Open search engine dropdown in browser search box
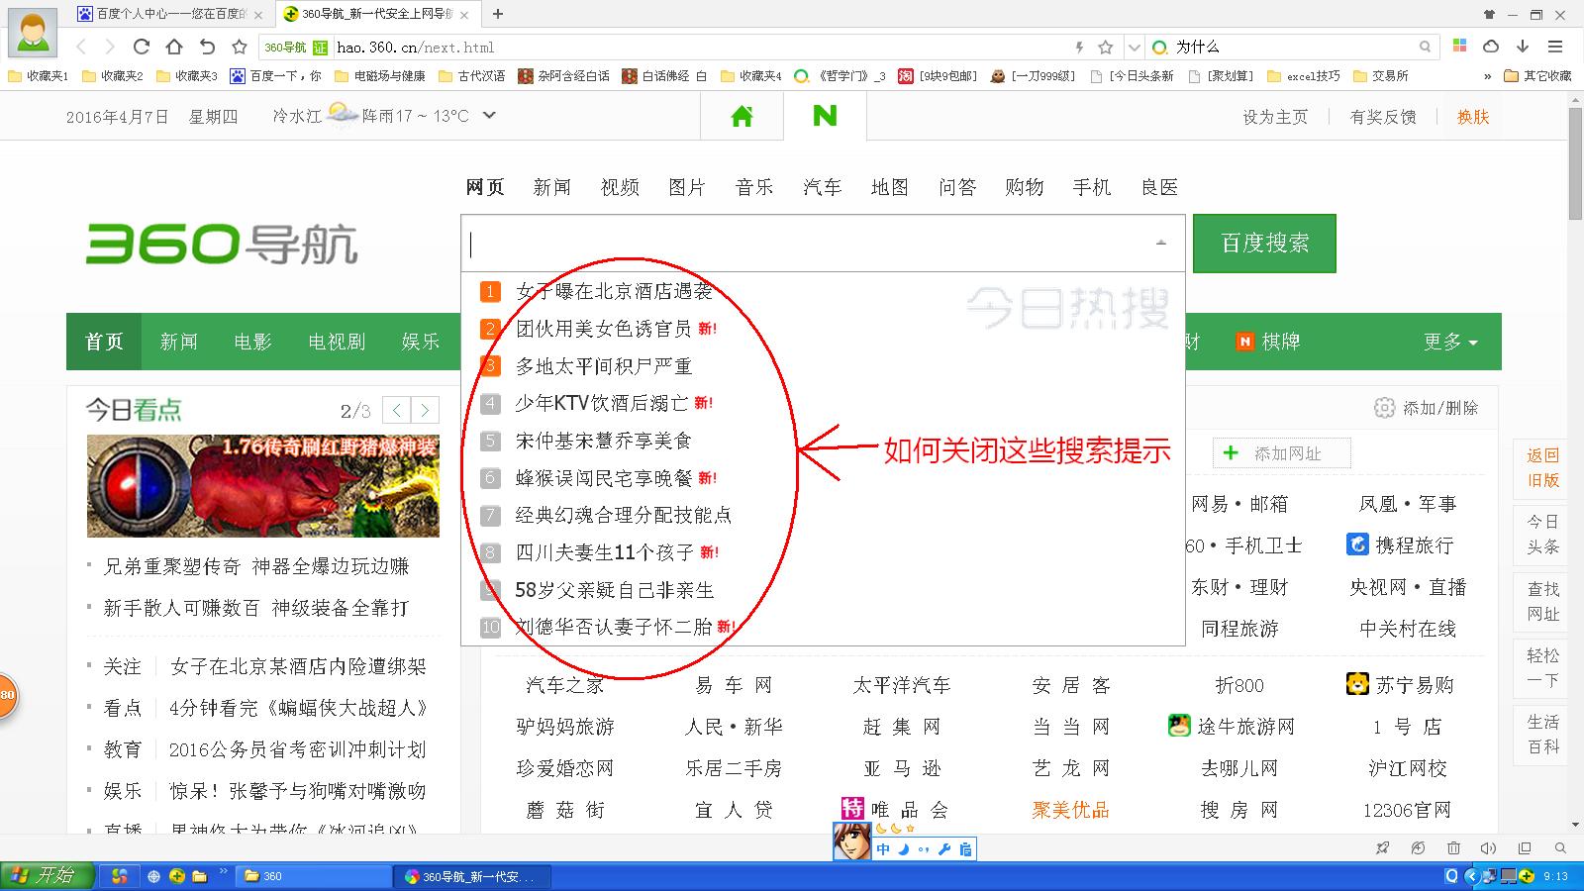 tap(1135, 47)
